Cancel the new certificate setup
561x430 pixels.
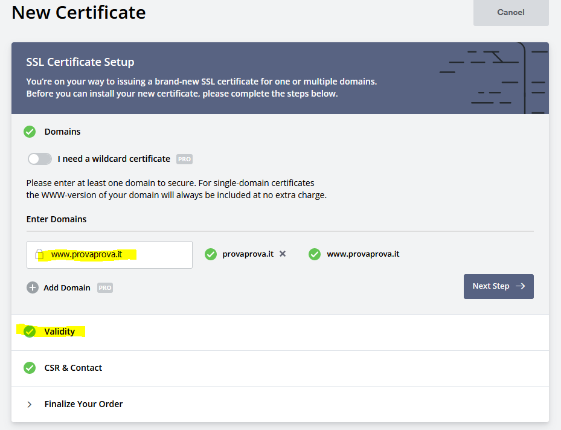pyautogui.click(x=510, y=12)
